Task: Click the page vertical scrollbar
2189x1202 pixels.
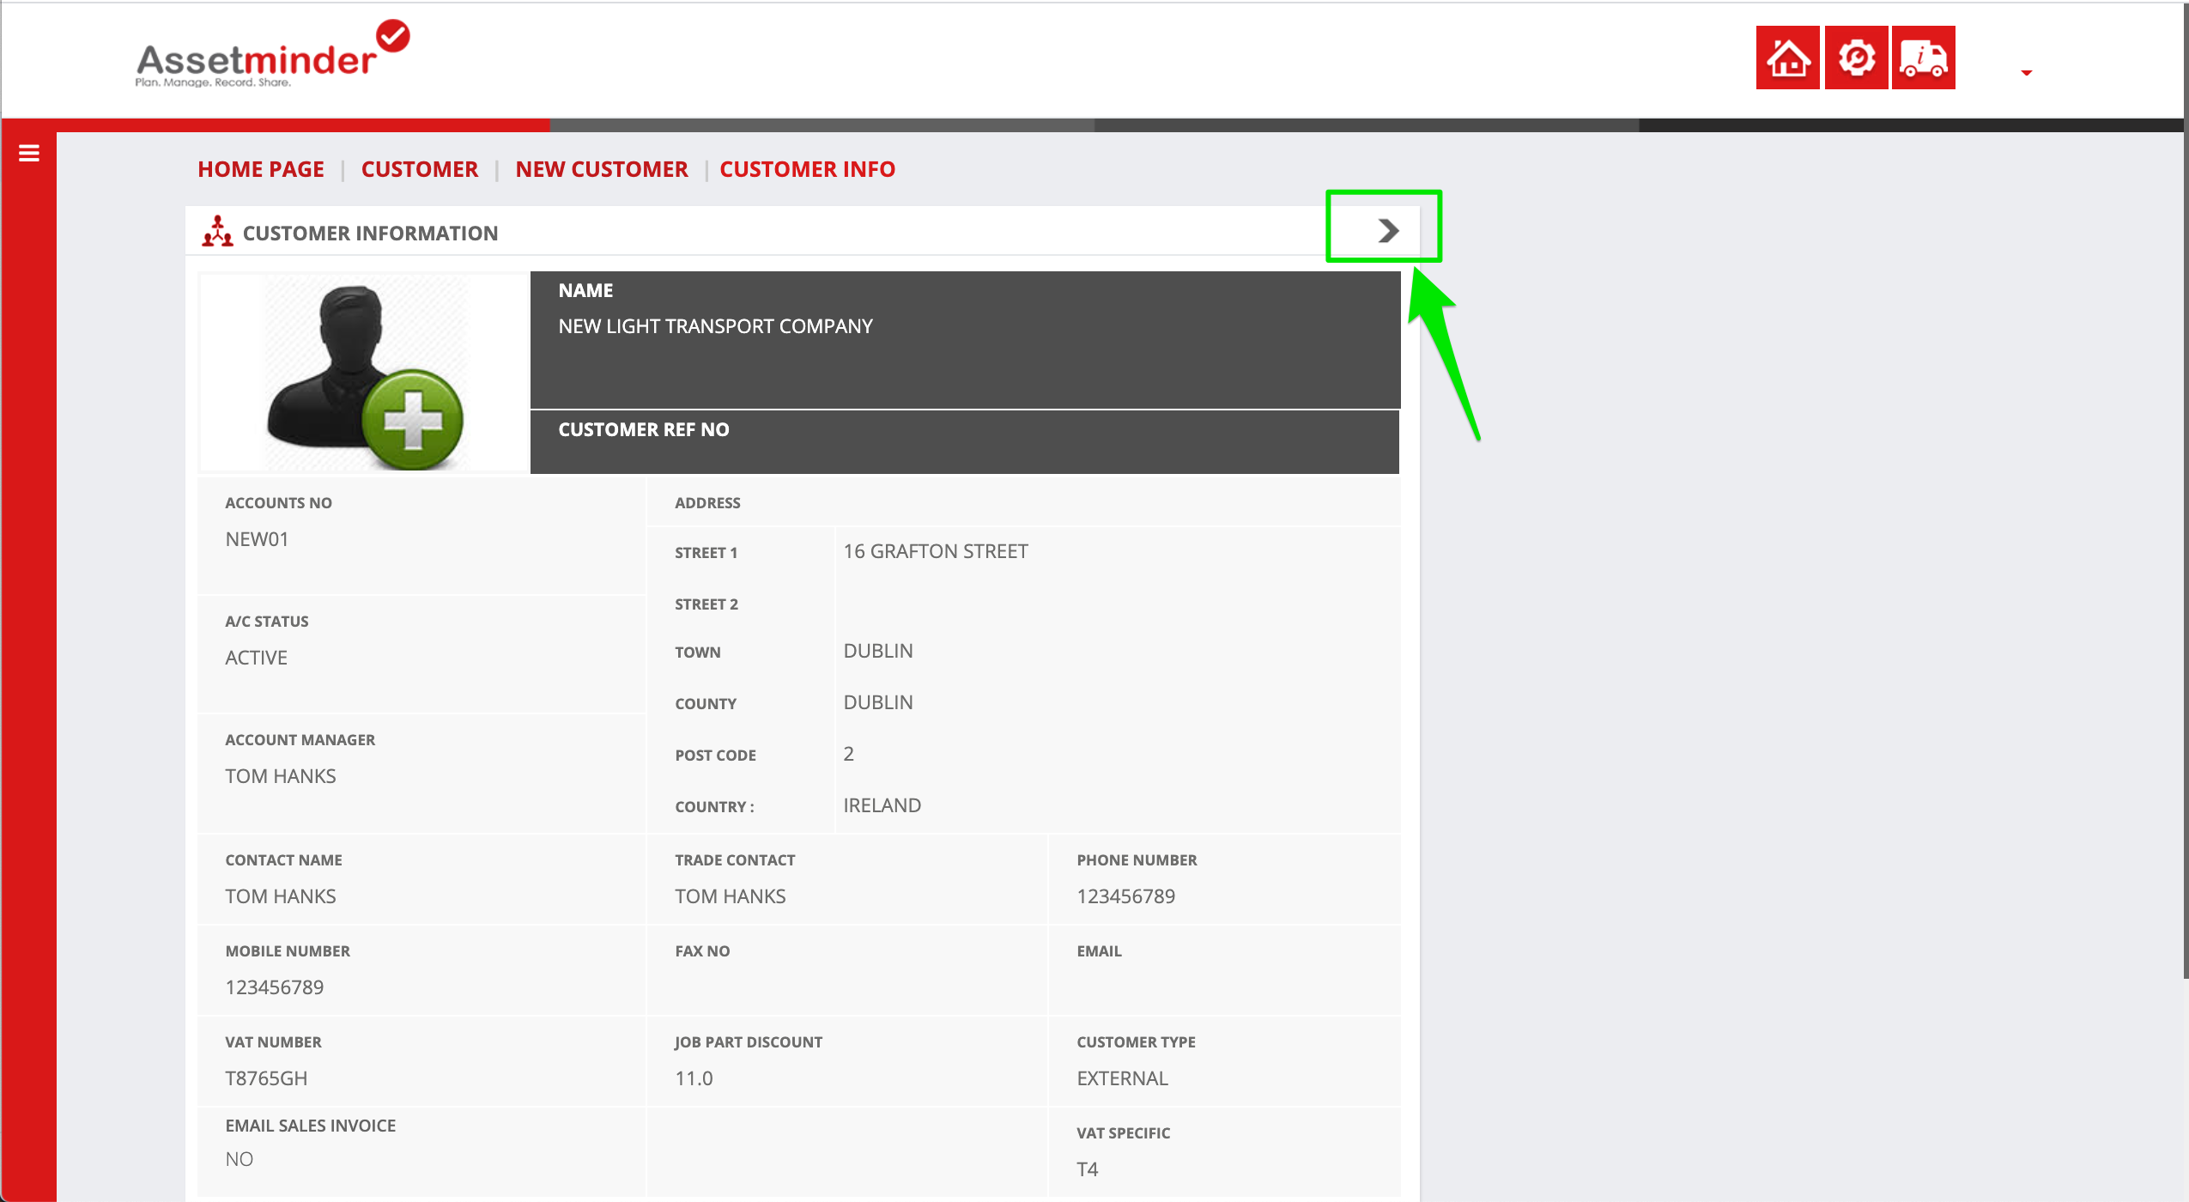Action: tap(2186, 489)
